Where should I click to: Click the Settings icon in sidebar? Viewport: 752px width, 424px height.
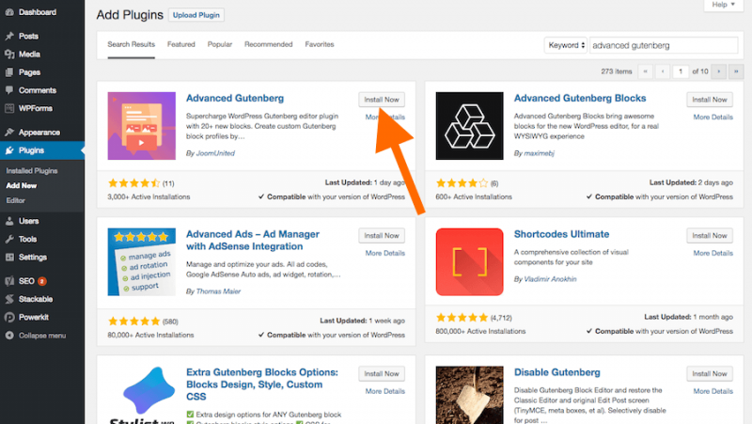pyautogui.click(x=9, y=257)
